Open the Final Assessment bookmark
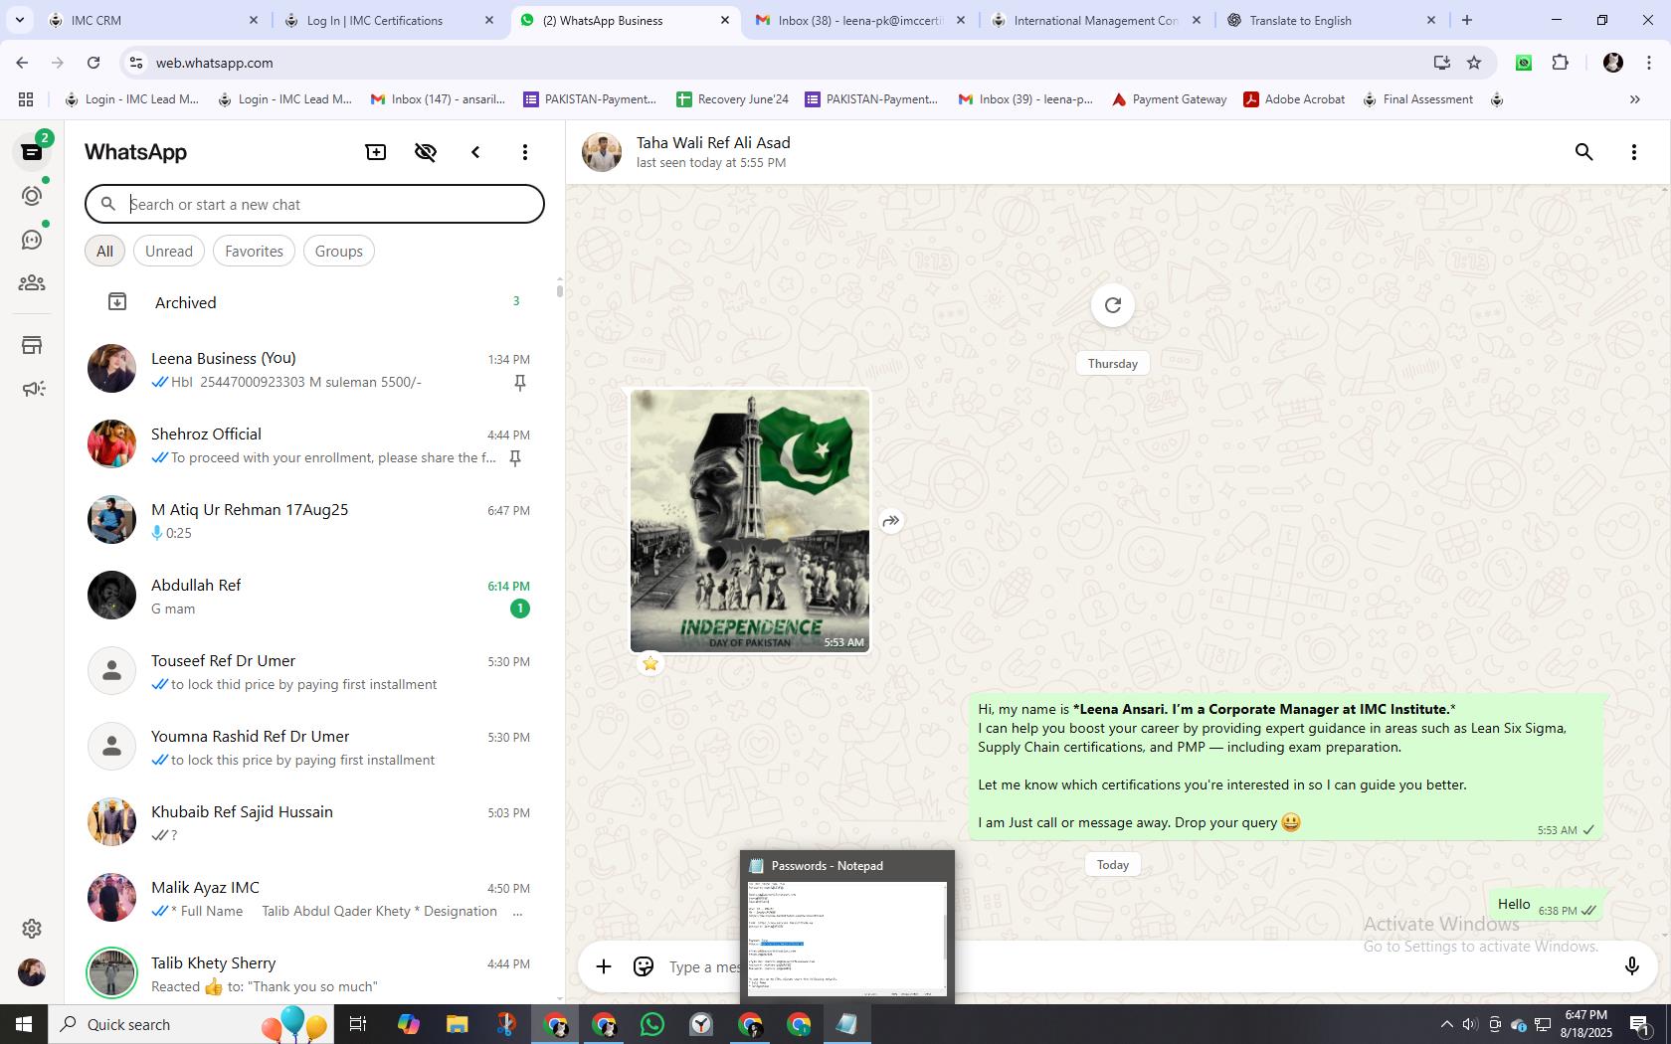 tap(1417, 99)
